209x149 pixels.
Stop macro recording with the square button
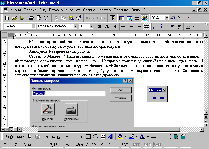(154, 98)
